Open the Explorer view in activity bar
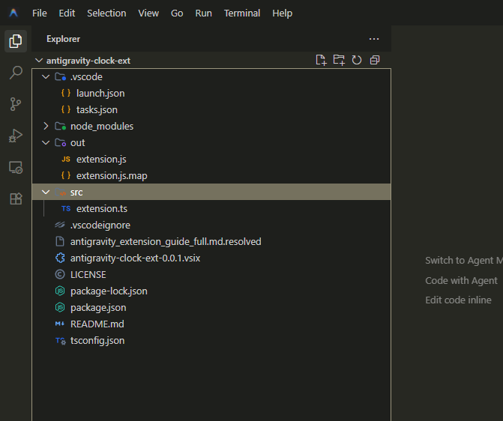Screen dimensions: 503x421 pos(16,41)
